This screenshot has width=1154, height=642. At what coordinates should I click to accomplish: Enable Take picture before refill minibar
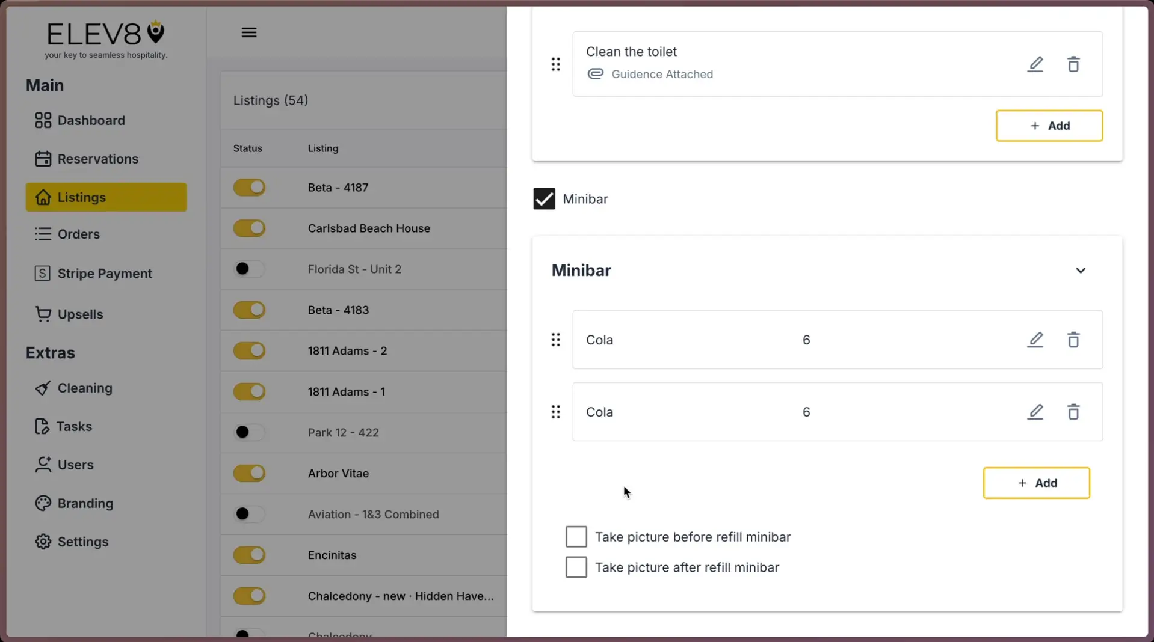[x=576, y=536]
